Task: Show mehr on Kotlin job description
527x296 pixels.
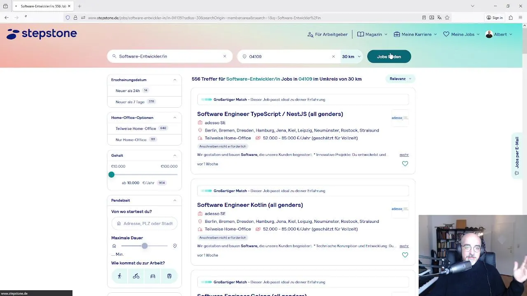Action: click(404, 246)
